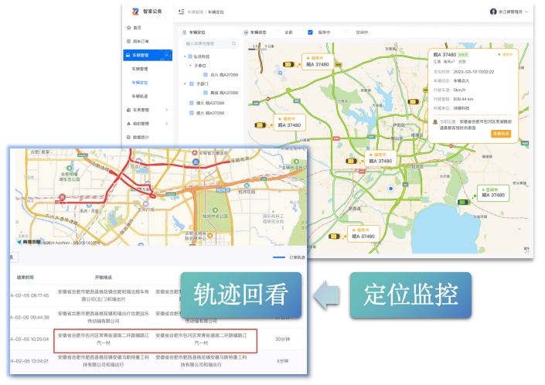Click the 订单轨迹 legend in trajectory window
Screen dimensions: 545x385
[x=289, y=257]
